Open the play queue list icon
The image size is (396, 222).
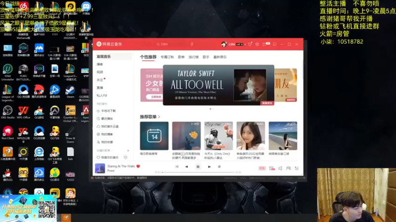(x=297, y=168)
